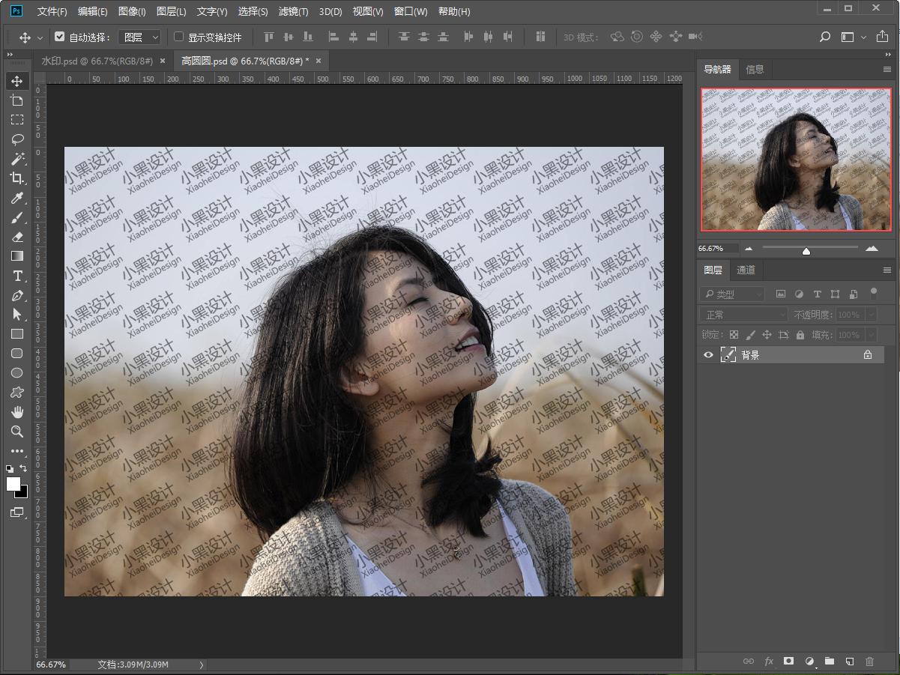Enable the 显示变换控件 checkbox
This screenshot has height=675, width=900.
(178, 37)
